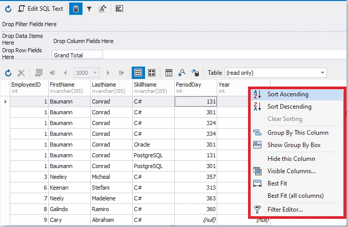
Task: Switch to card view mode
Action: (152, 73)
